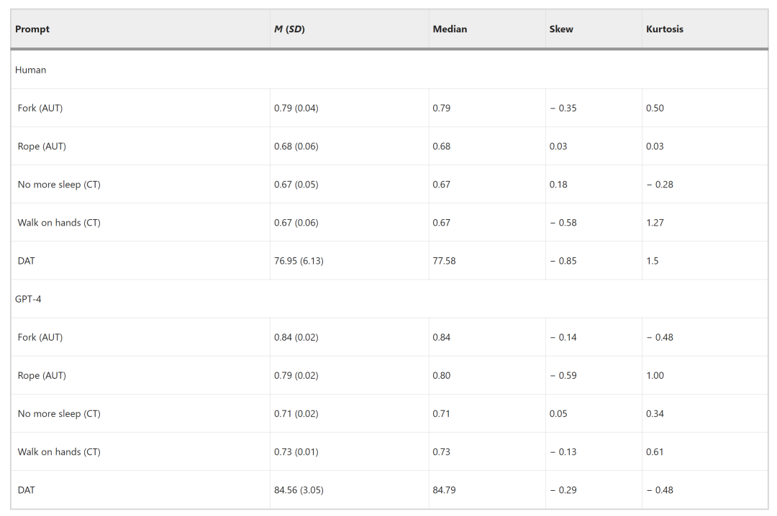Click the Median column header

tap(450, 29)
